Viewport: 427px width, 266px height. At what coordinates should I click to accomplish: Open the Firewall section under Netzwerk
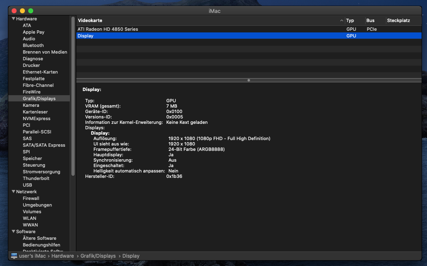click(x=31, y=198)
